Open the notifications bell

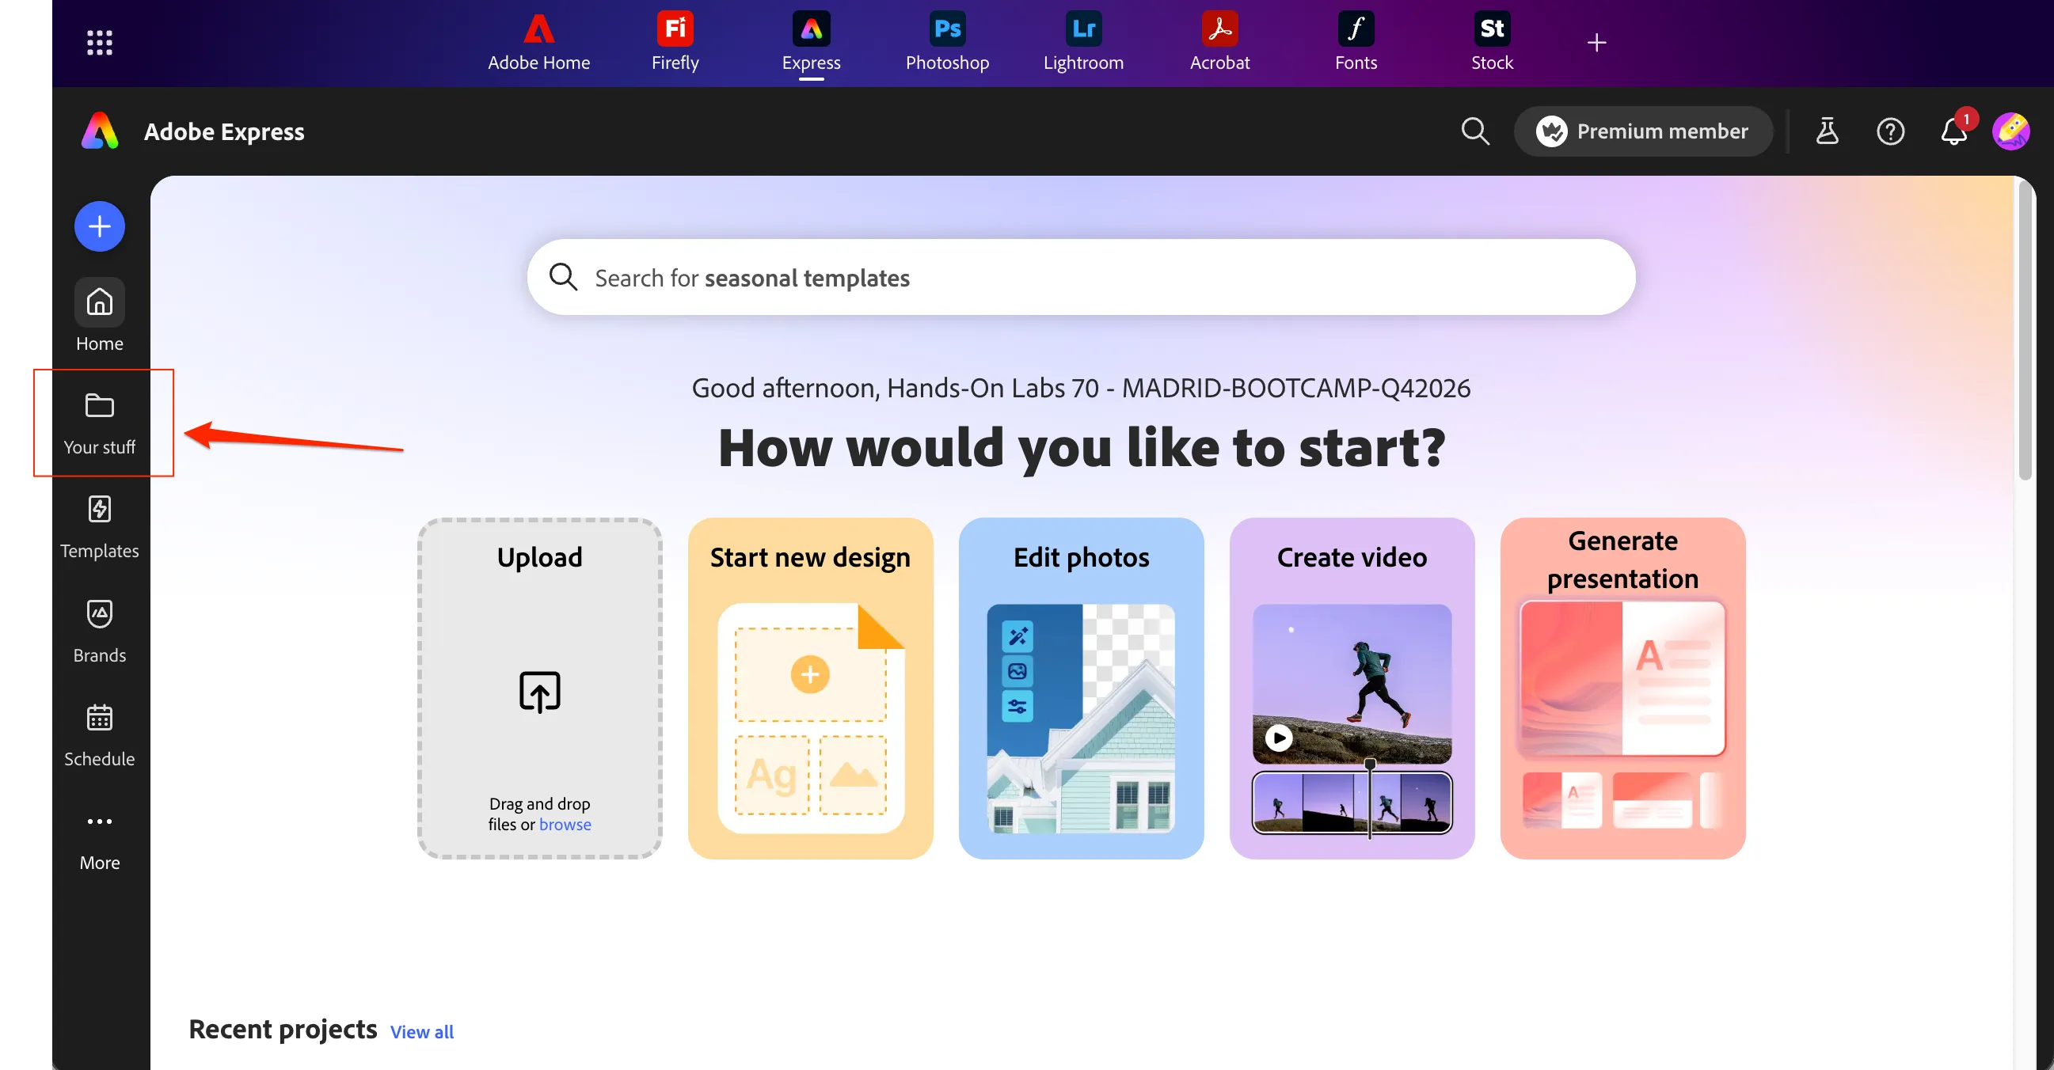click(x=1954, y=131)
